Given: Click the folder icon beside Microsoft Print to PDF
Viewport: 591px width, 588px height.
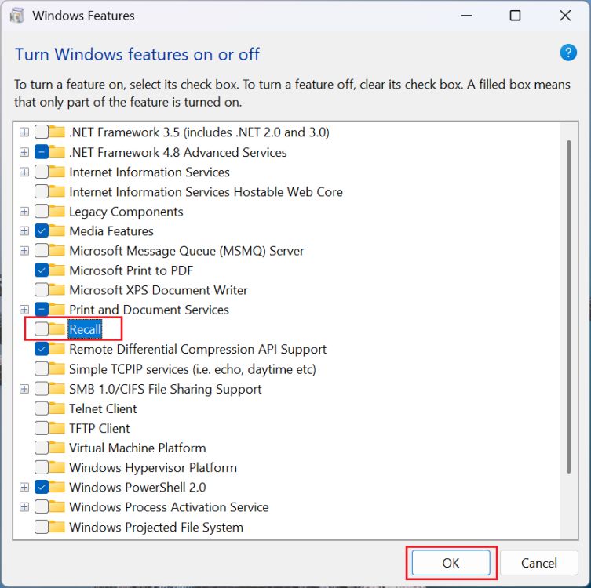Looking at the screenshot, I should 57,270.
